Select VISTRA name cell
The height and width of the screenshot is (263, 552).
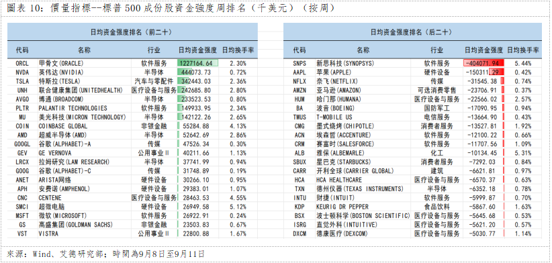coord(48,233)
